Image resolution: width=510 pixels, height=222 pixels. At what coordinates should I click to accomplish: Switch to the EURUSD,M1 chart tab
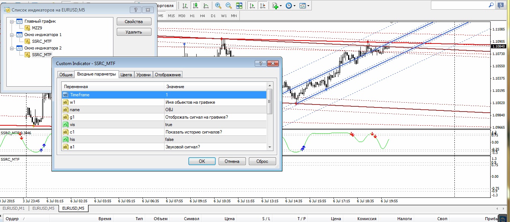click(15, 208)
